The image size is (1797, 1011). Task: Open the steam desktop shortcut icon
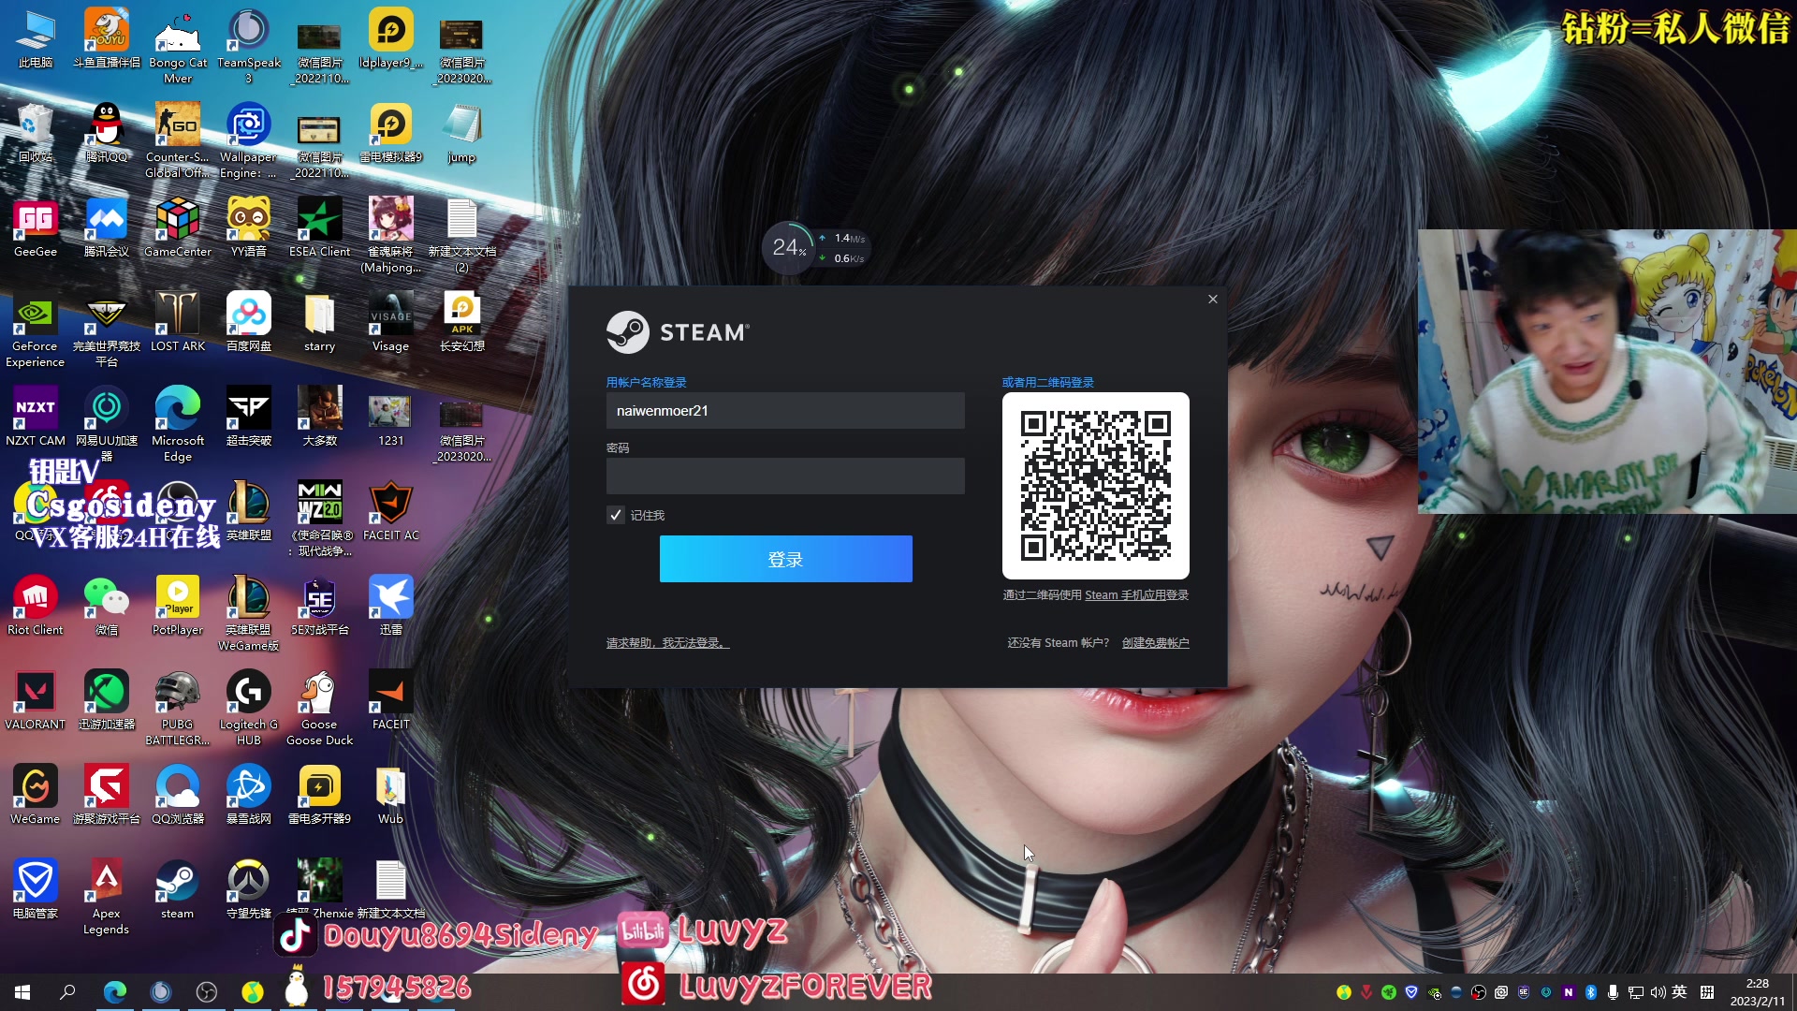[x=177, y=883]
